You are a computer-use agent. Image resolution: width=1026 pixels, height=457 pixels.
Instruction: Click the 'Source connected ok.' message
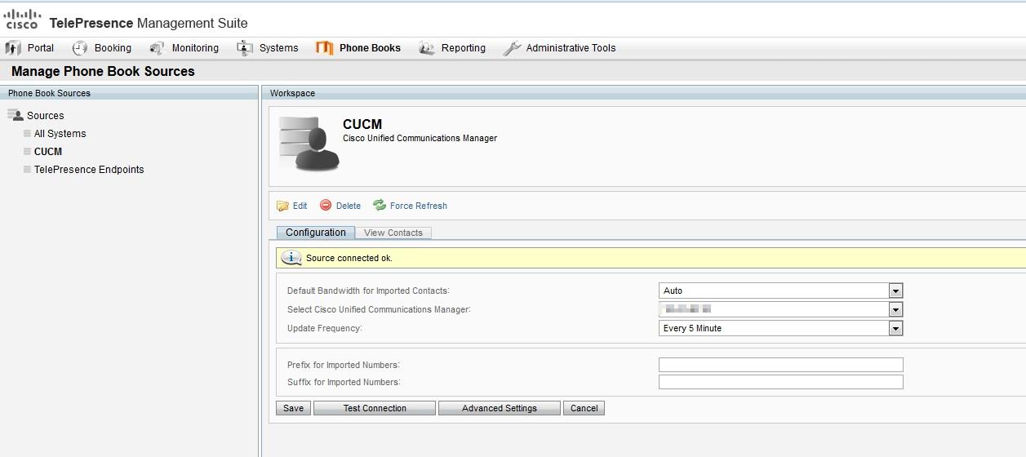point(349,258)
